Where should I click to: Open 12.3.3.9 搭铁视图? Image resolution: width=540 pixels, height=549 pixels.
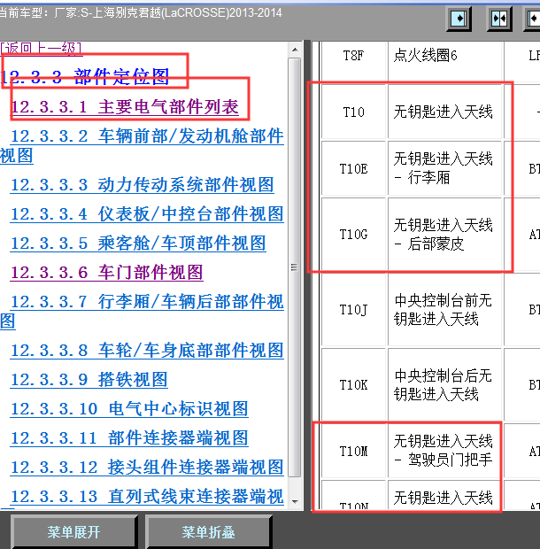89,380
